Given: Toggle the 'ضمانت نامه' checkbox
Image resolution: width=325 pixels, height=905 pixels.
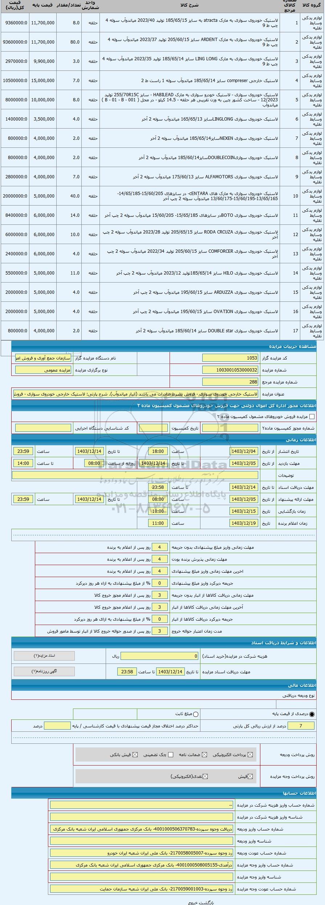Looking at the screenshot, I should pyautogui.click(x=204, y=754).
